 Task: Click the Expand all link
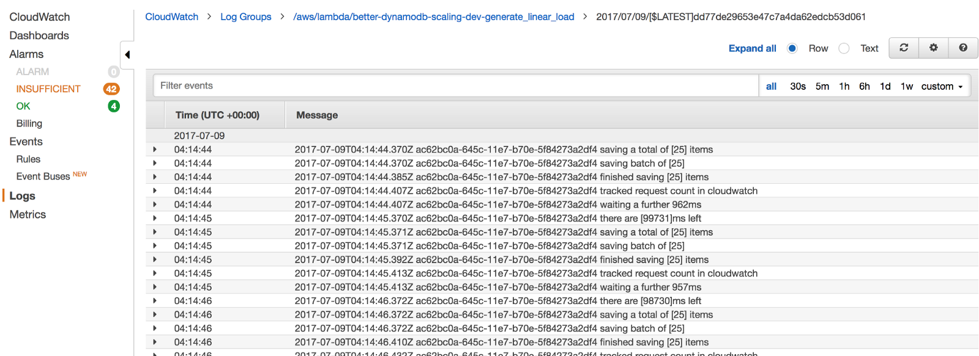click(x=752, y=48)
